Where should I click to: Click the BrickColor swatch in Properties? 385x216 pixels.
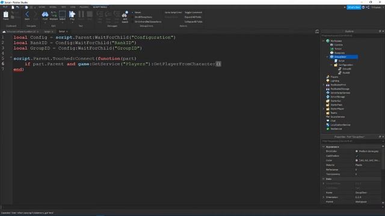click(x=357, y=151)
